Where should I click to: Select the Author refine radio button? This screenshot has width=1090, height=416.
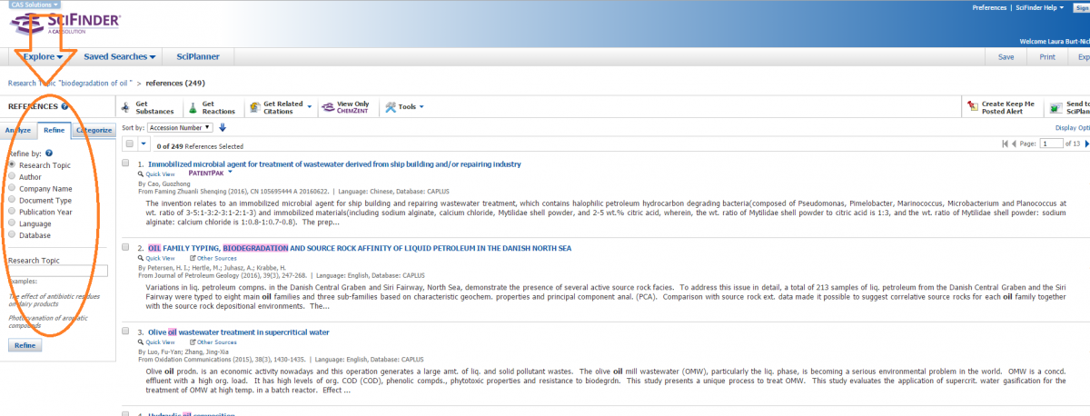(x=12, y=177)
